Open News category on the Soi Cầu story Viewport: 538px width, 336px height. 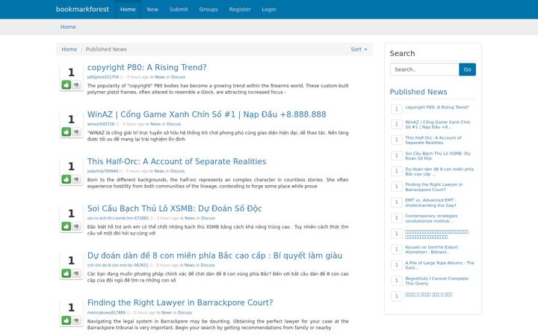tap(190, 218)
